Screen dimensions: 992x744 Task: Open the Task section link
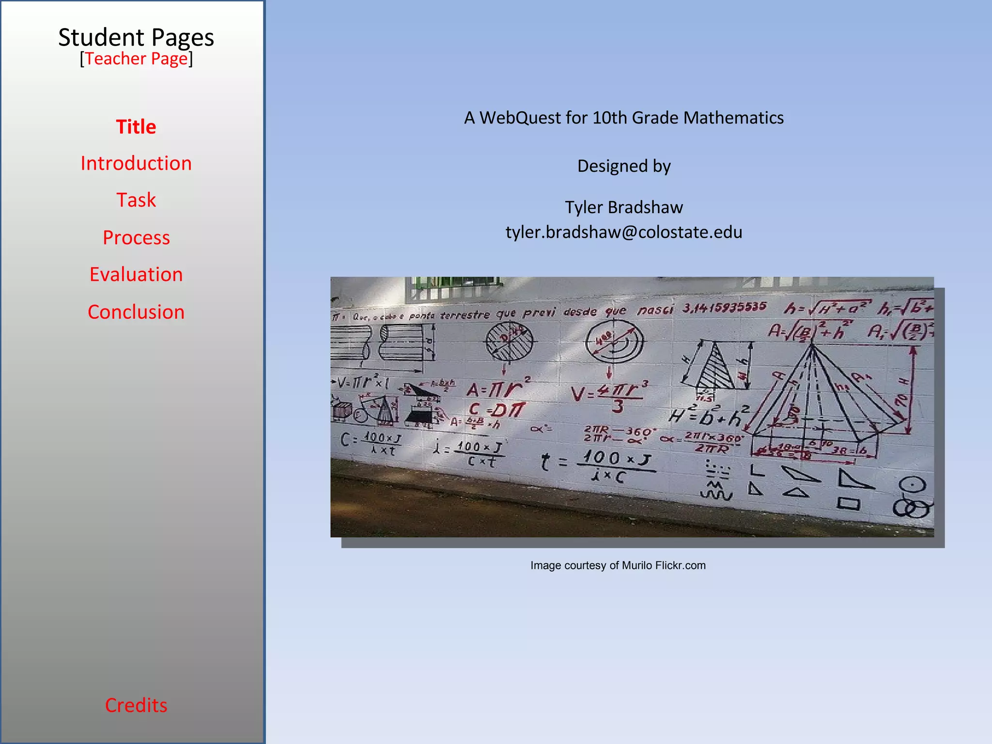(x=136, y=200)
